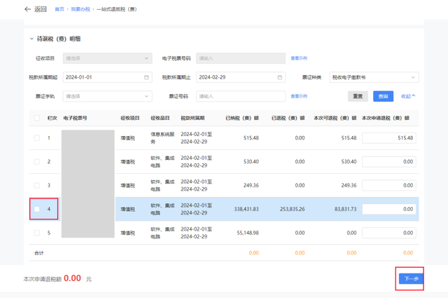Click the back arrow icon next to 返回
The image size is (448, 298).
click(x=28, y=9)
